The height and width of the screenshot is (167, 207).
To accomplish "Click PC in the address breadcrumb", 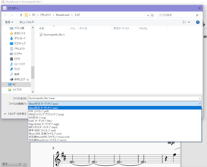I will [34, 15].
